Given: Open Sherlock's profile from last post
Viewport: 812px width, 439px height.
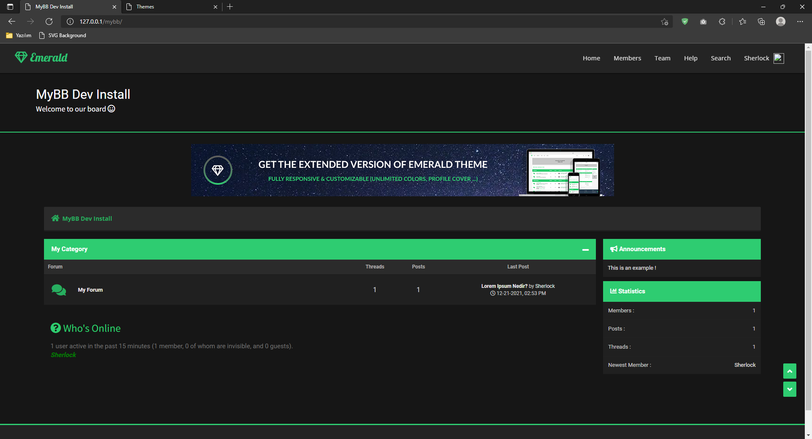Looking at the screenshot, I should click(545, 286).
